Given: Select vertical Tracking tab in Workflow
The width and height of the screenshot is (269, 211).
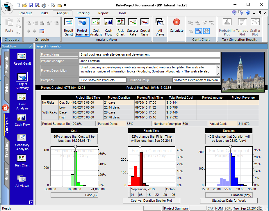Looking at the screenshot, I should (6, 149).
